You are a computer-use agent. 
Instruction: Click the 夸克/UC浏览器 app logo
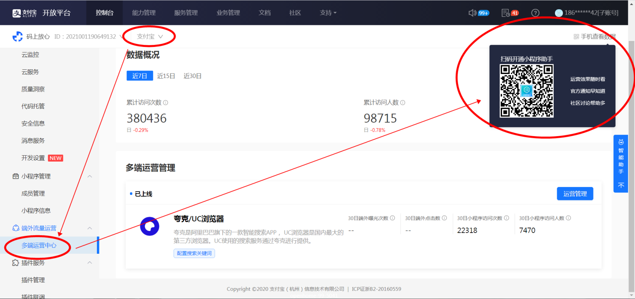click(149, 226)
